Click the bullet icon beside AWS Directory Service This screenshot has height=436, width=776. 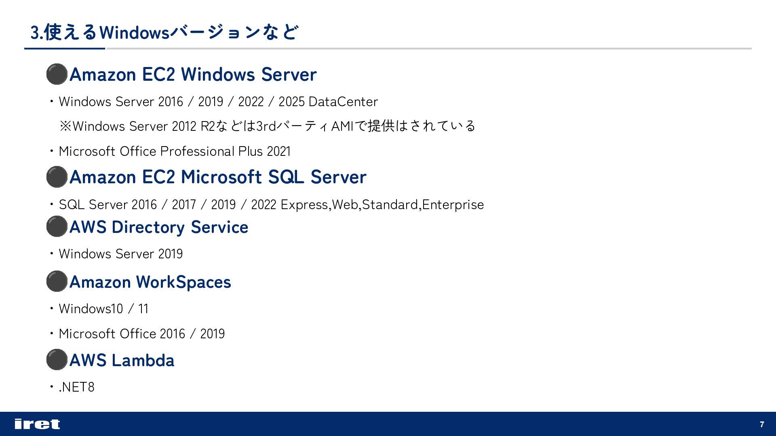(57, 226)
